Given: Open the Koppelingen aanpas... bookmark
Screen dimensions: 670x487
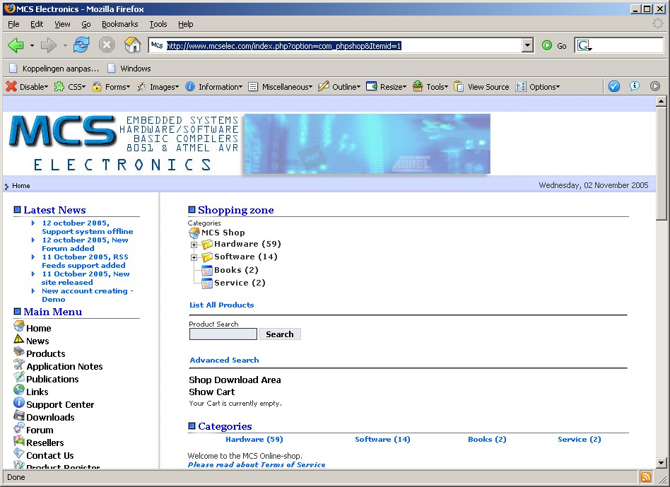Looking at the screenshot, I should [54, 69].
